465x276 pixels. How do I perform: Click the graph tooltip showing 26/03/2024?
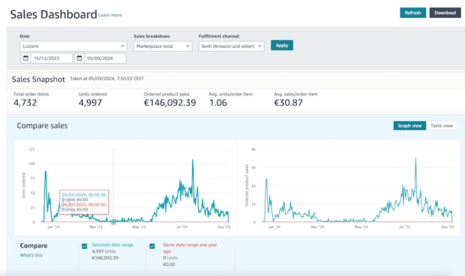coord(84,202)
